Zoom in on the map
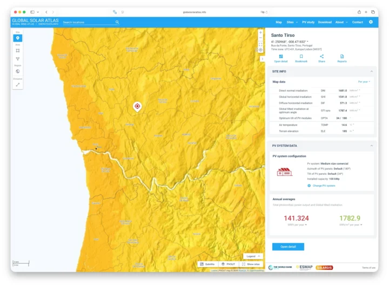This screenshot has width=389, height=286. click(260, 32)
